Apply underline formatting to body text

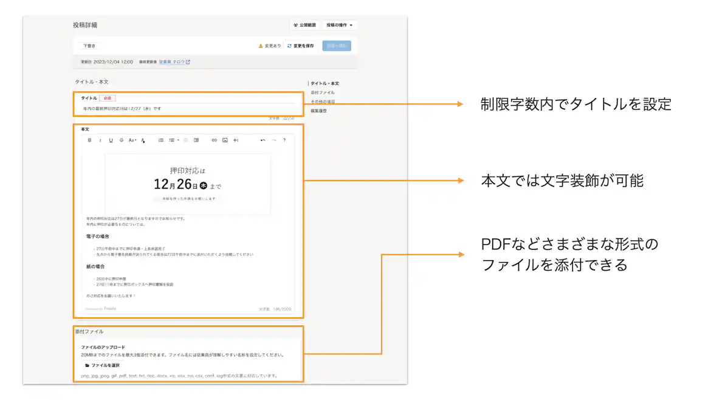click(x=111, y=140)
